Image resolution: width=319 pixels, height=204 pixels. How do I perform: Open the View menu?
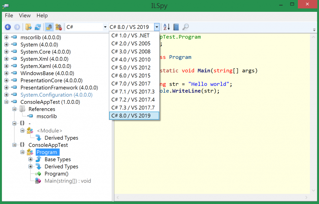tap(25, 16)
